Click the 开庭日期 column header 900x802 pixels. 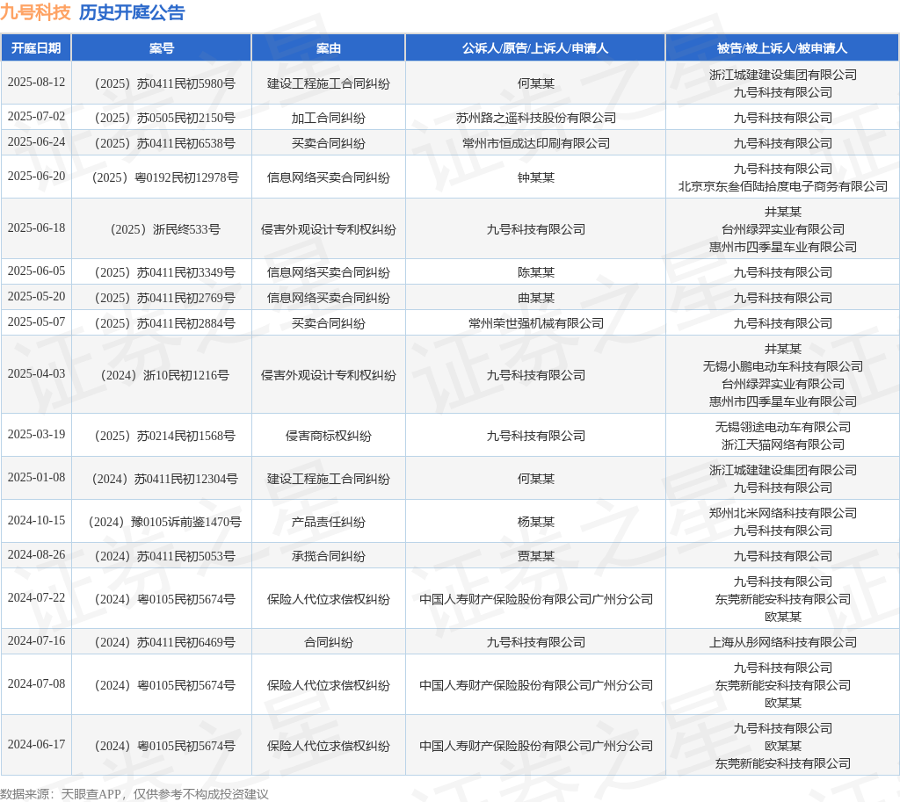point(36,48)
